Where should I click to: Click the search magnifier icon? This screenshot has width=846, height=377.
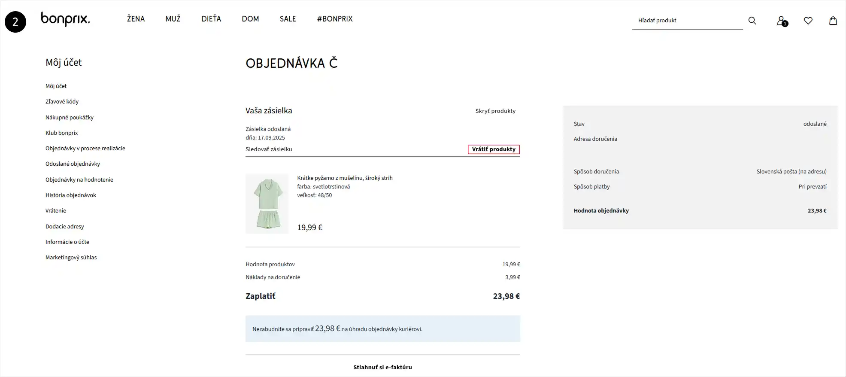click(x=752, y=21)
